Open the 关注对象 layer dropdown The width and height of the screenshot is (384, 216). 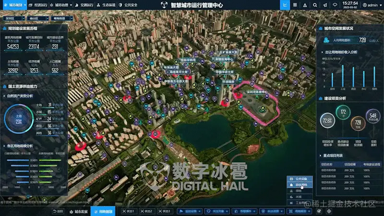tap(217, 211)
